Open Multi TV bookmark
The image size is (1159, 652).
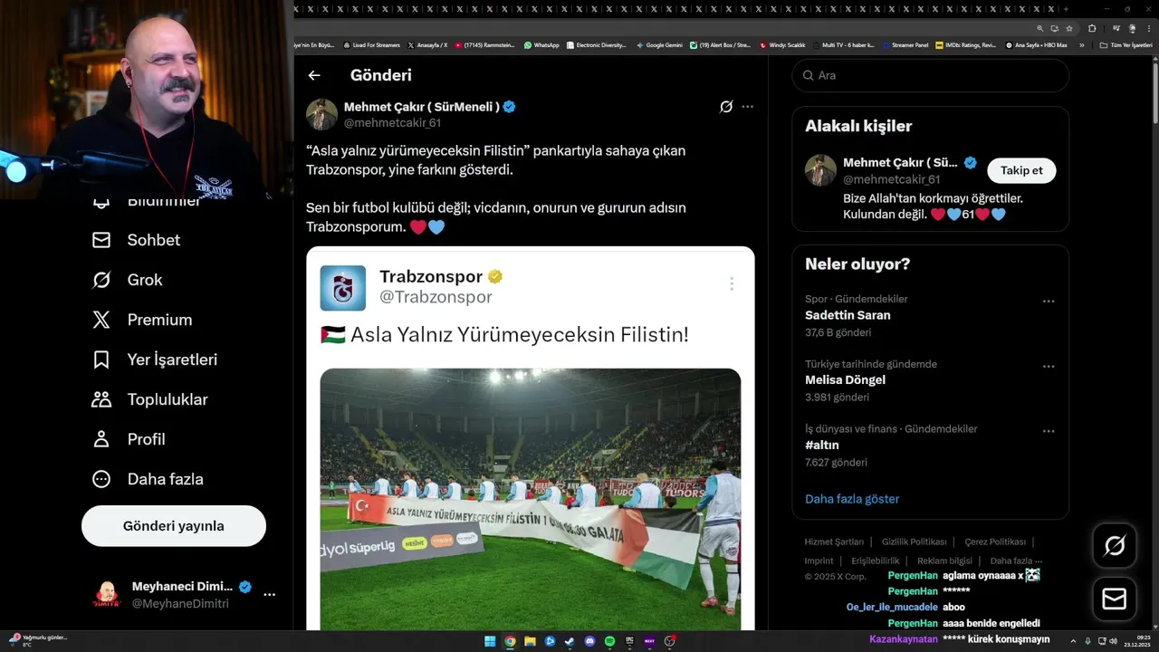pyautogui.click(x=843, y=44)
